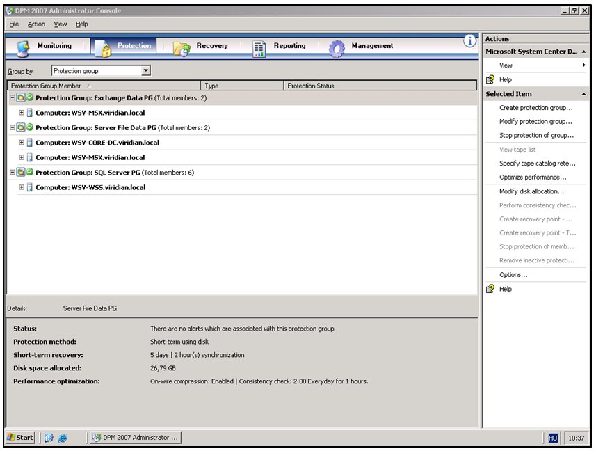Image resolution: width=596 pixels, height=451 pixels.
Task: Launch Internet Explorer from the quick launch bar
Action: coord(63,438)
